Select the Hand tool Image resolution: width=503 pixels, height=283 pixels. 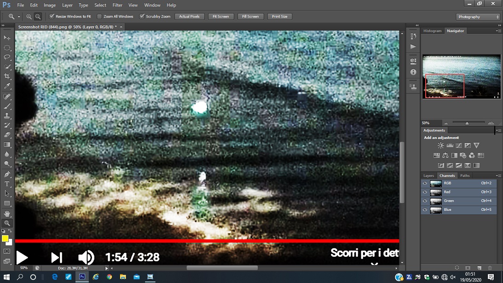point(7,214)
